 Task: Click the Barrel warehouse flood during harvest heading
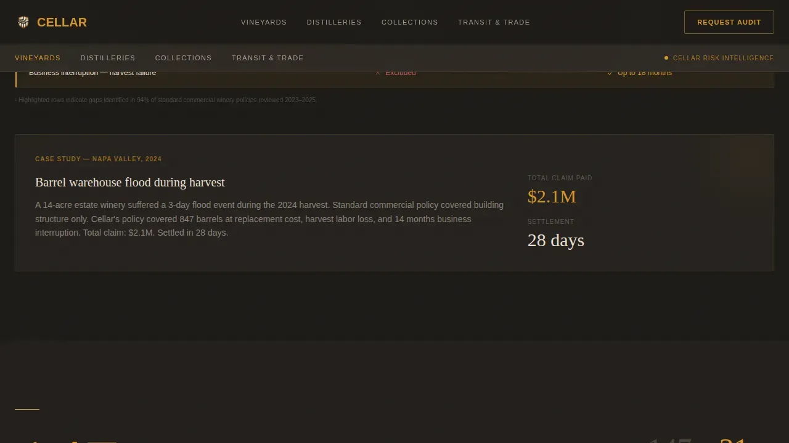(130, 182)
